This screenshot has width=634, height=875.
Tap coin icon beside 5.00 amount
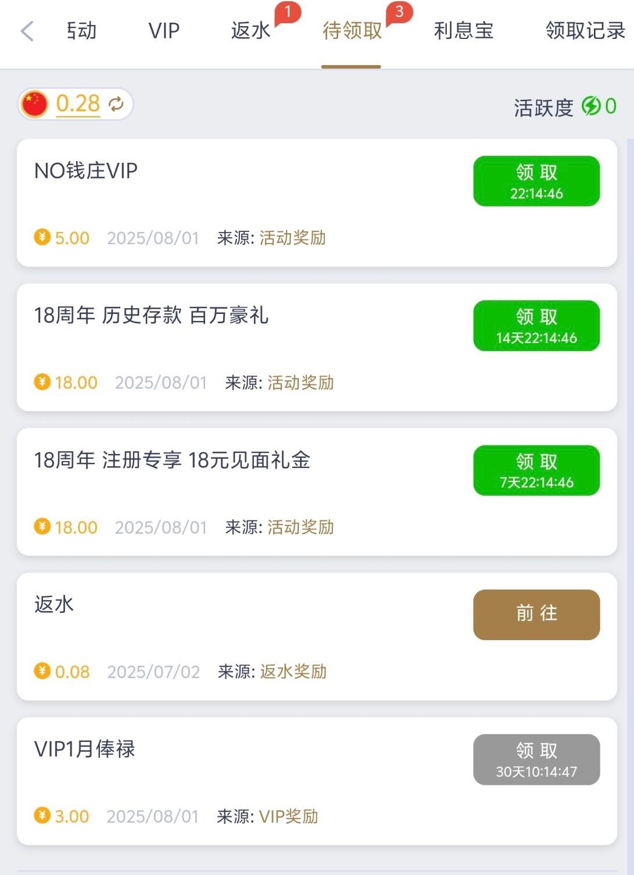(42, 237)
